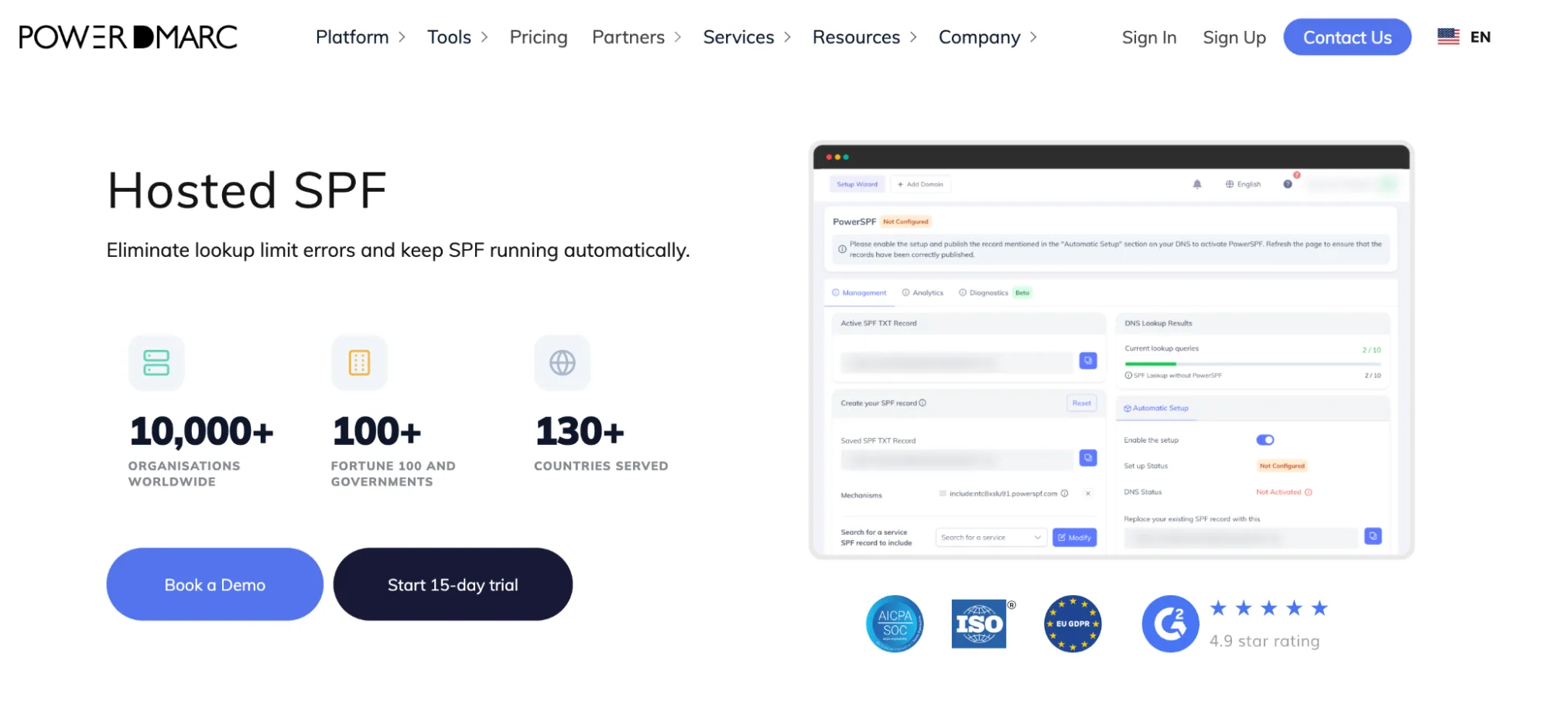This screenshot has height=722, width=1547.
Task: Open the Services menu
Action: (x=738, y=37)
